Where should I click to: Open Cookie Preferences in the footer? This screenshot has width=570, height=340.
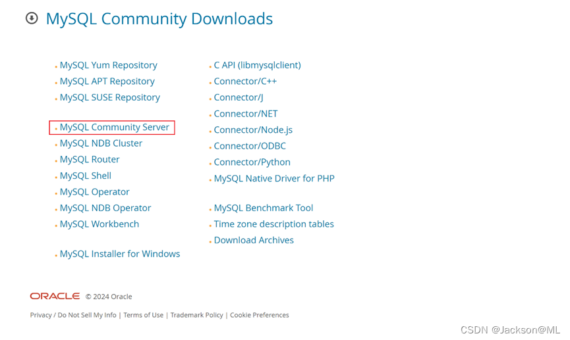click(259, 315)
